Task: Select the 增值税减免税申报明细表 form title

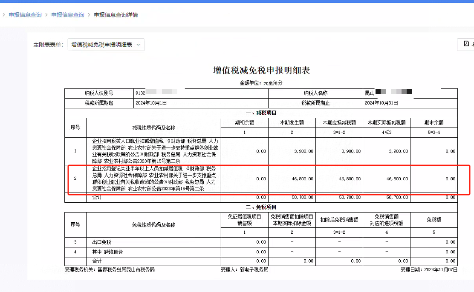Action: tap(261, 71)
